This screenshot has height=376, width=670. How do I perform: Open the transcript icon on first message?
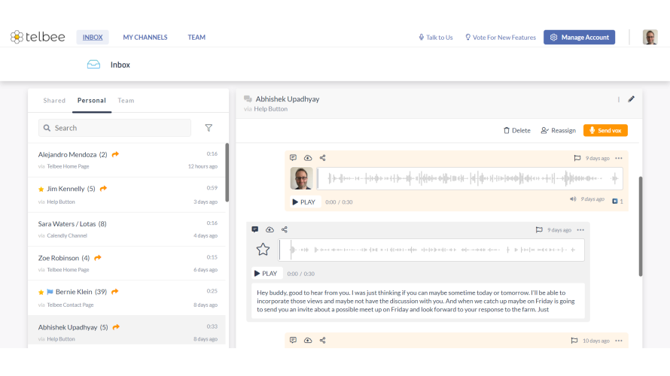[293, 158]
